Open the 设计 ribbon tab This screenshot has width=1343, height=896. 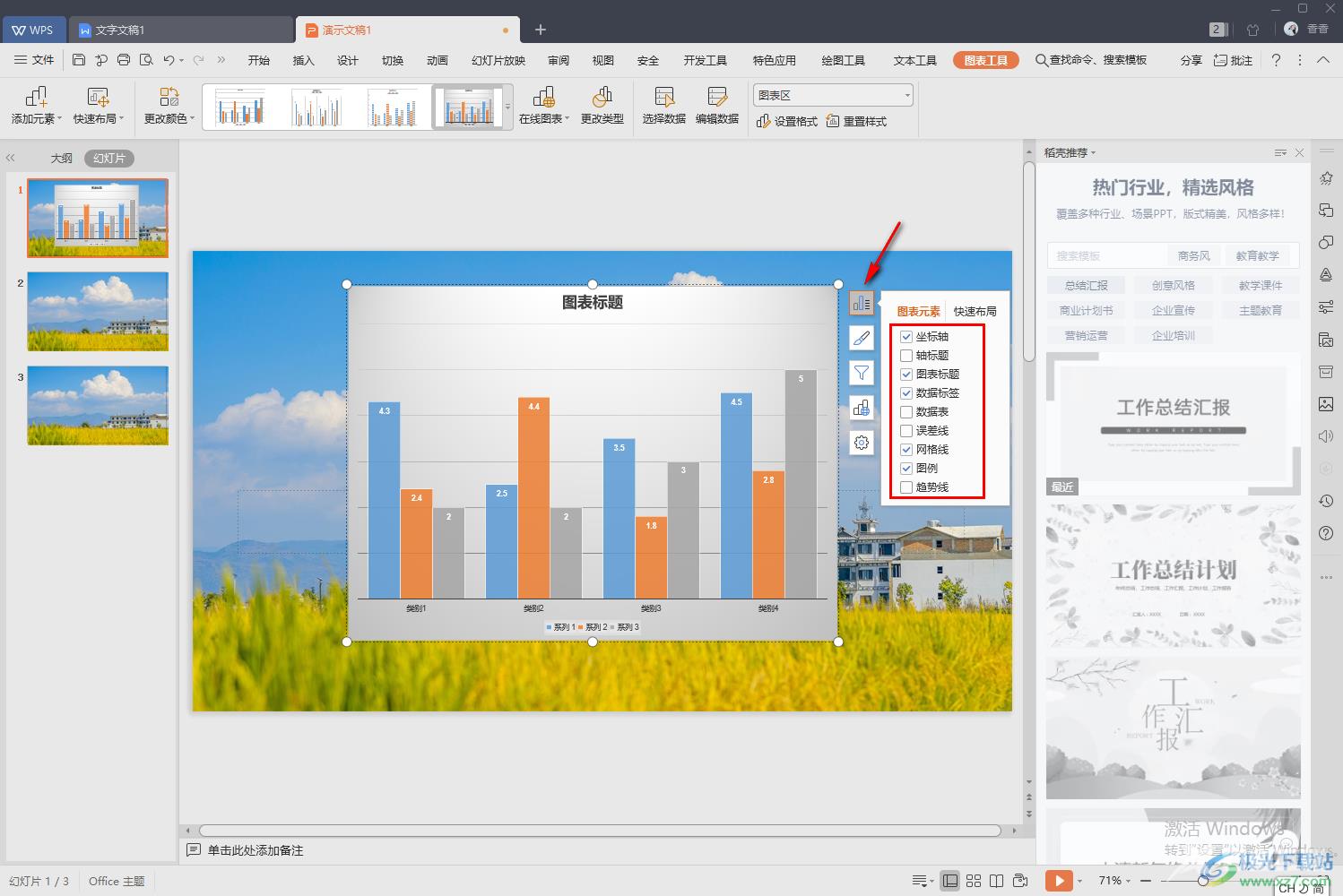[347, 60]
